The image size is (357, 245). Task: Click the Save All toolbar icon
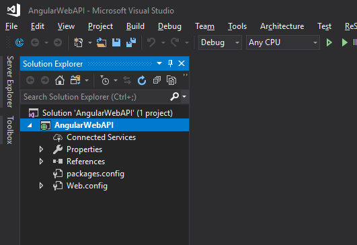[x=131, y=42]
